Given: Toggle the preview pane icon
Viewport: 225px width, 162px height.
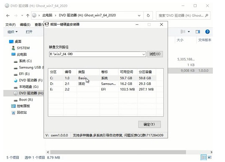Looking at the screenshot, I should point(198,32).
